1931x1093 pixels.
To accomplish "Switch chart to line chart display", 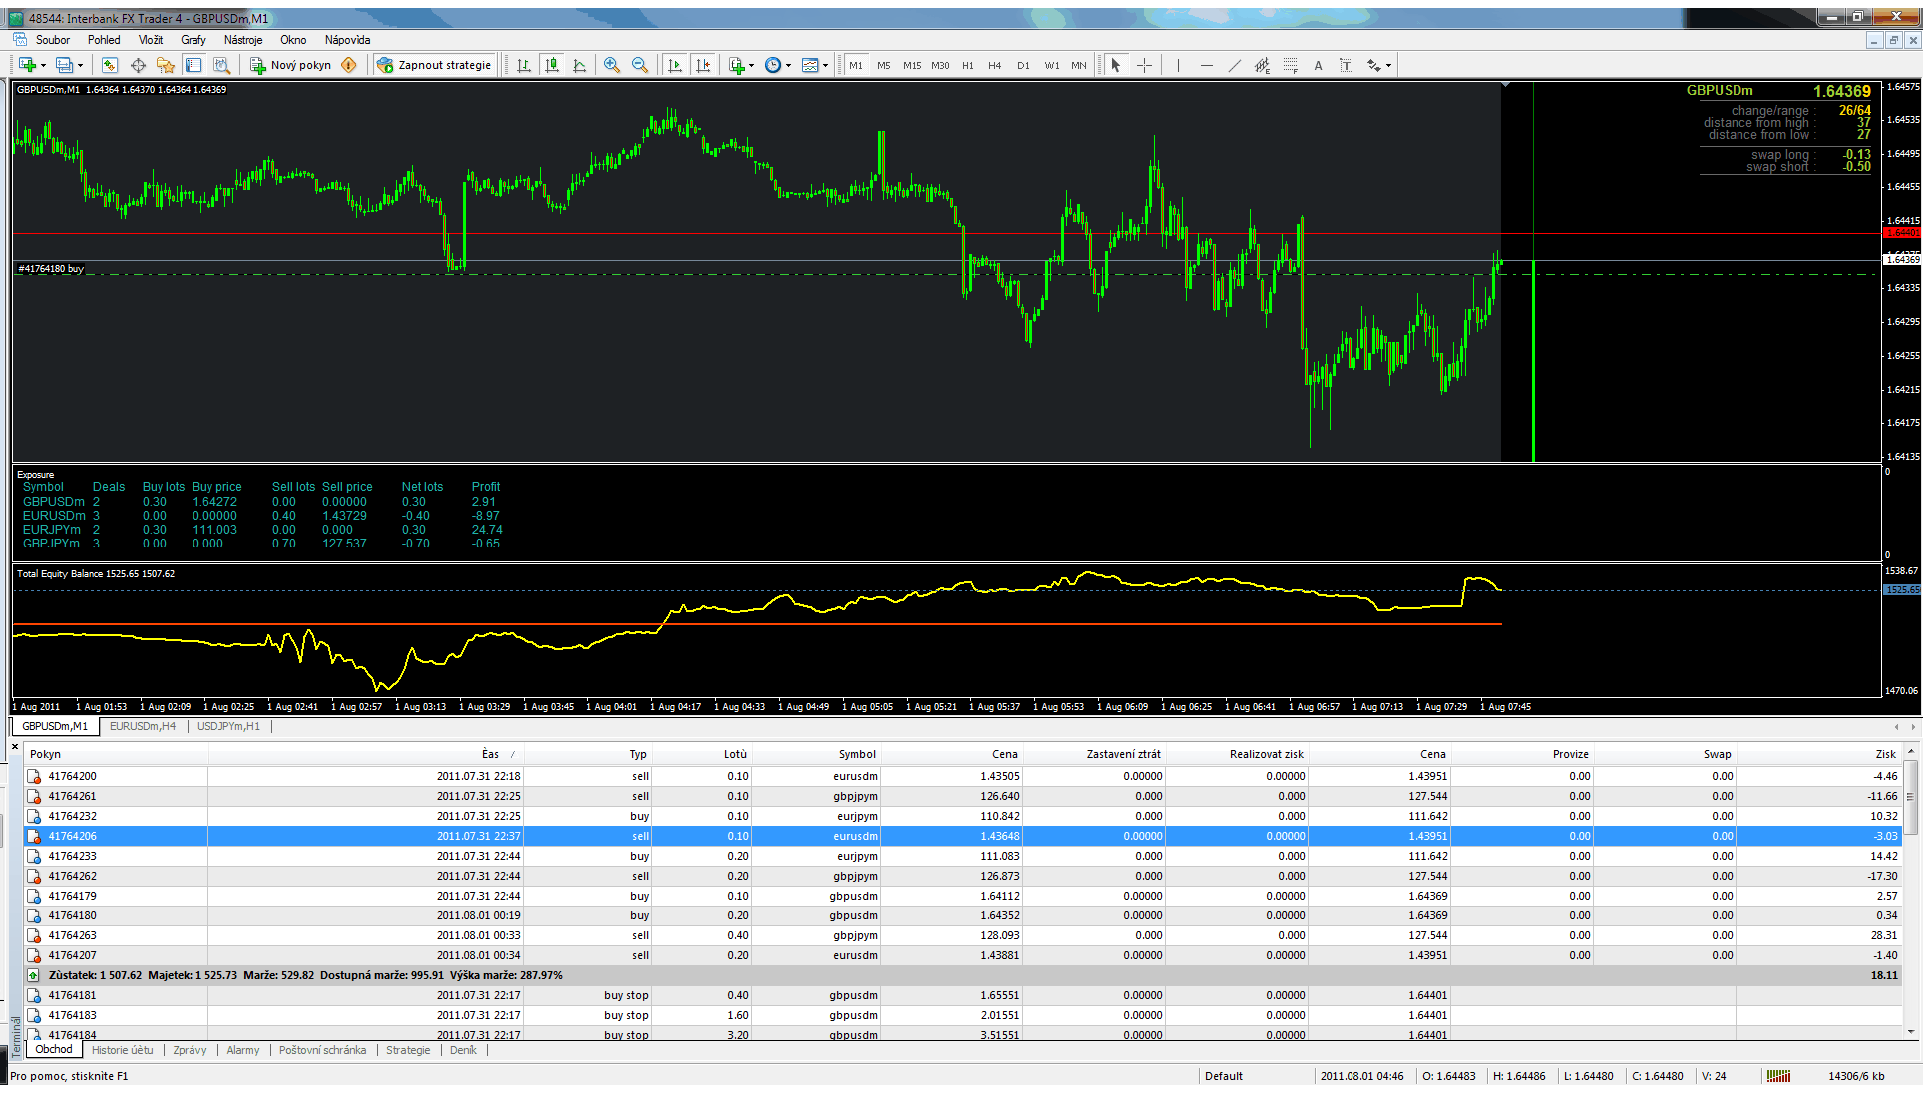I will (579, 65).
